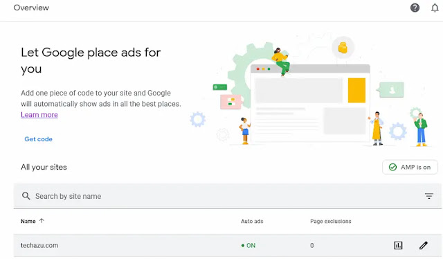The image size is (443, 259).
Task: Edit techazu.com with the pencil icon
Action: [x=423, y=245]
